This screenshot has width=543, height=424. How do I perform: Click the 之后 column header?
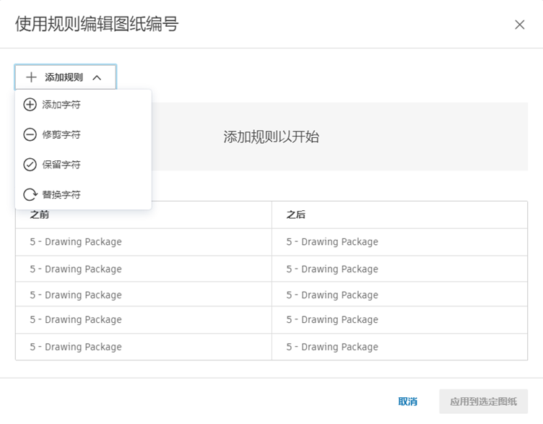pyautogui.click(x=295, y=215)
